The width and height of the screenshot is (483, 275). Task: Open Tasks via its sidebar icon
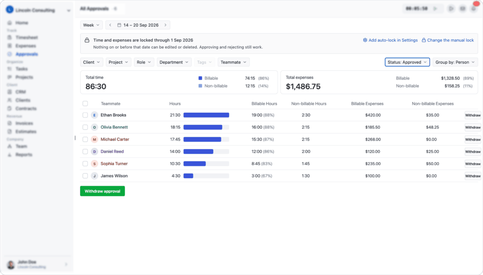click(9, 69)
